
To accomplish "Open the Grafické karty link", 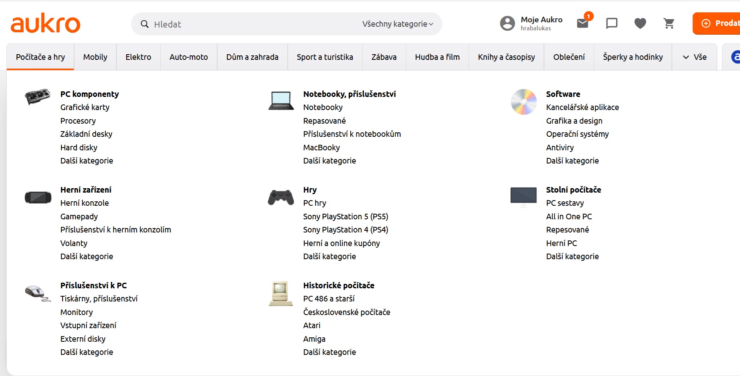I will coord(85,107).
